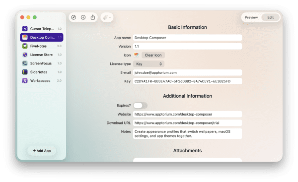Click the version 3.0 label beside FiveNotes
298x182 pixels.
tap(59, 46)
